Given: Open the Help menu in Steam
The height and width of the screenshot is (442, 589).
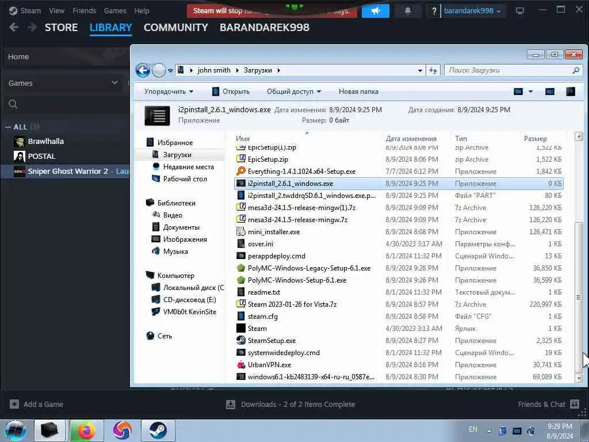Looking at the screenshot, I should [x=141, y=11].
